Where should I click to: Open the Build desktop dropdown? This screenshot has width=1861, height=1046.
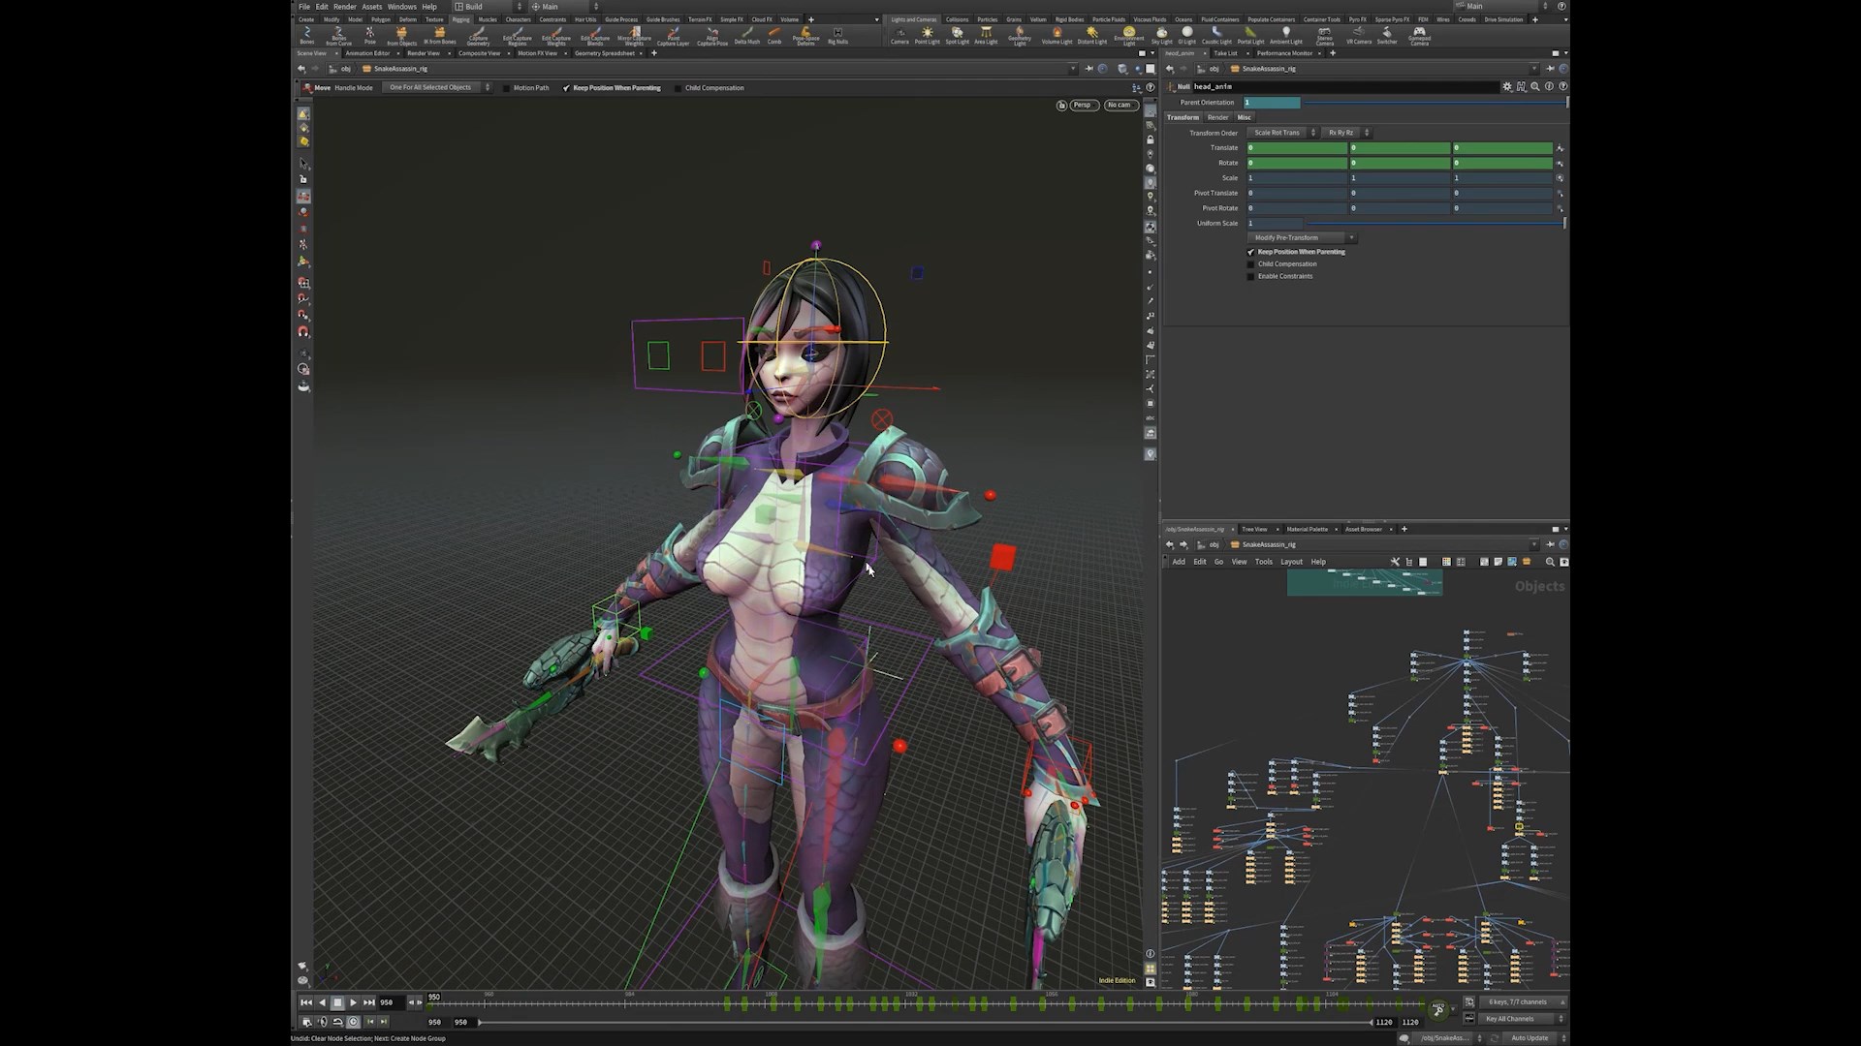click(489, 7)
